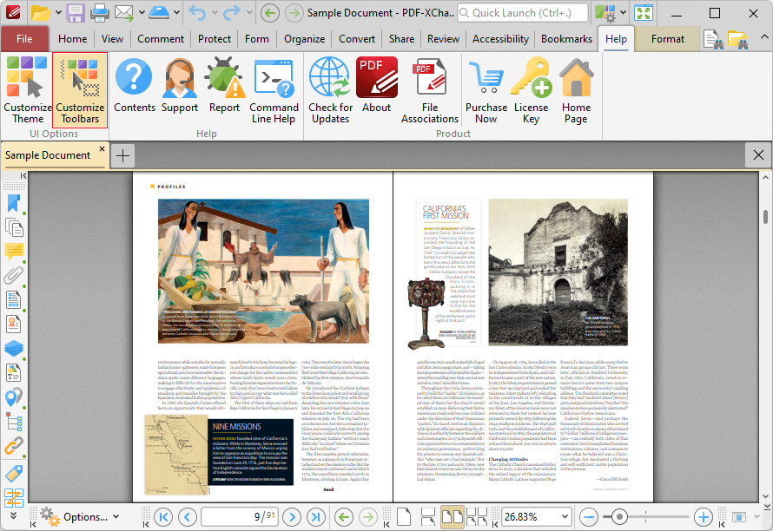Expand more sidebar panes double chevron
773x531 pixels.
[13, 515]
